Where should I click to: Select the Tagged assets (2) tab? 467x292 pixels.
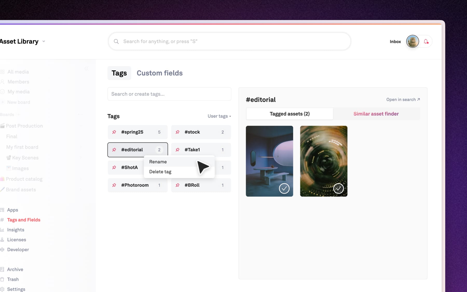[290, 114]
